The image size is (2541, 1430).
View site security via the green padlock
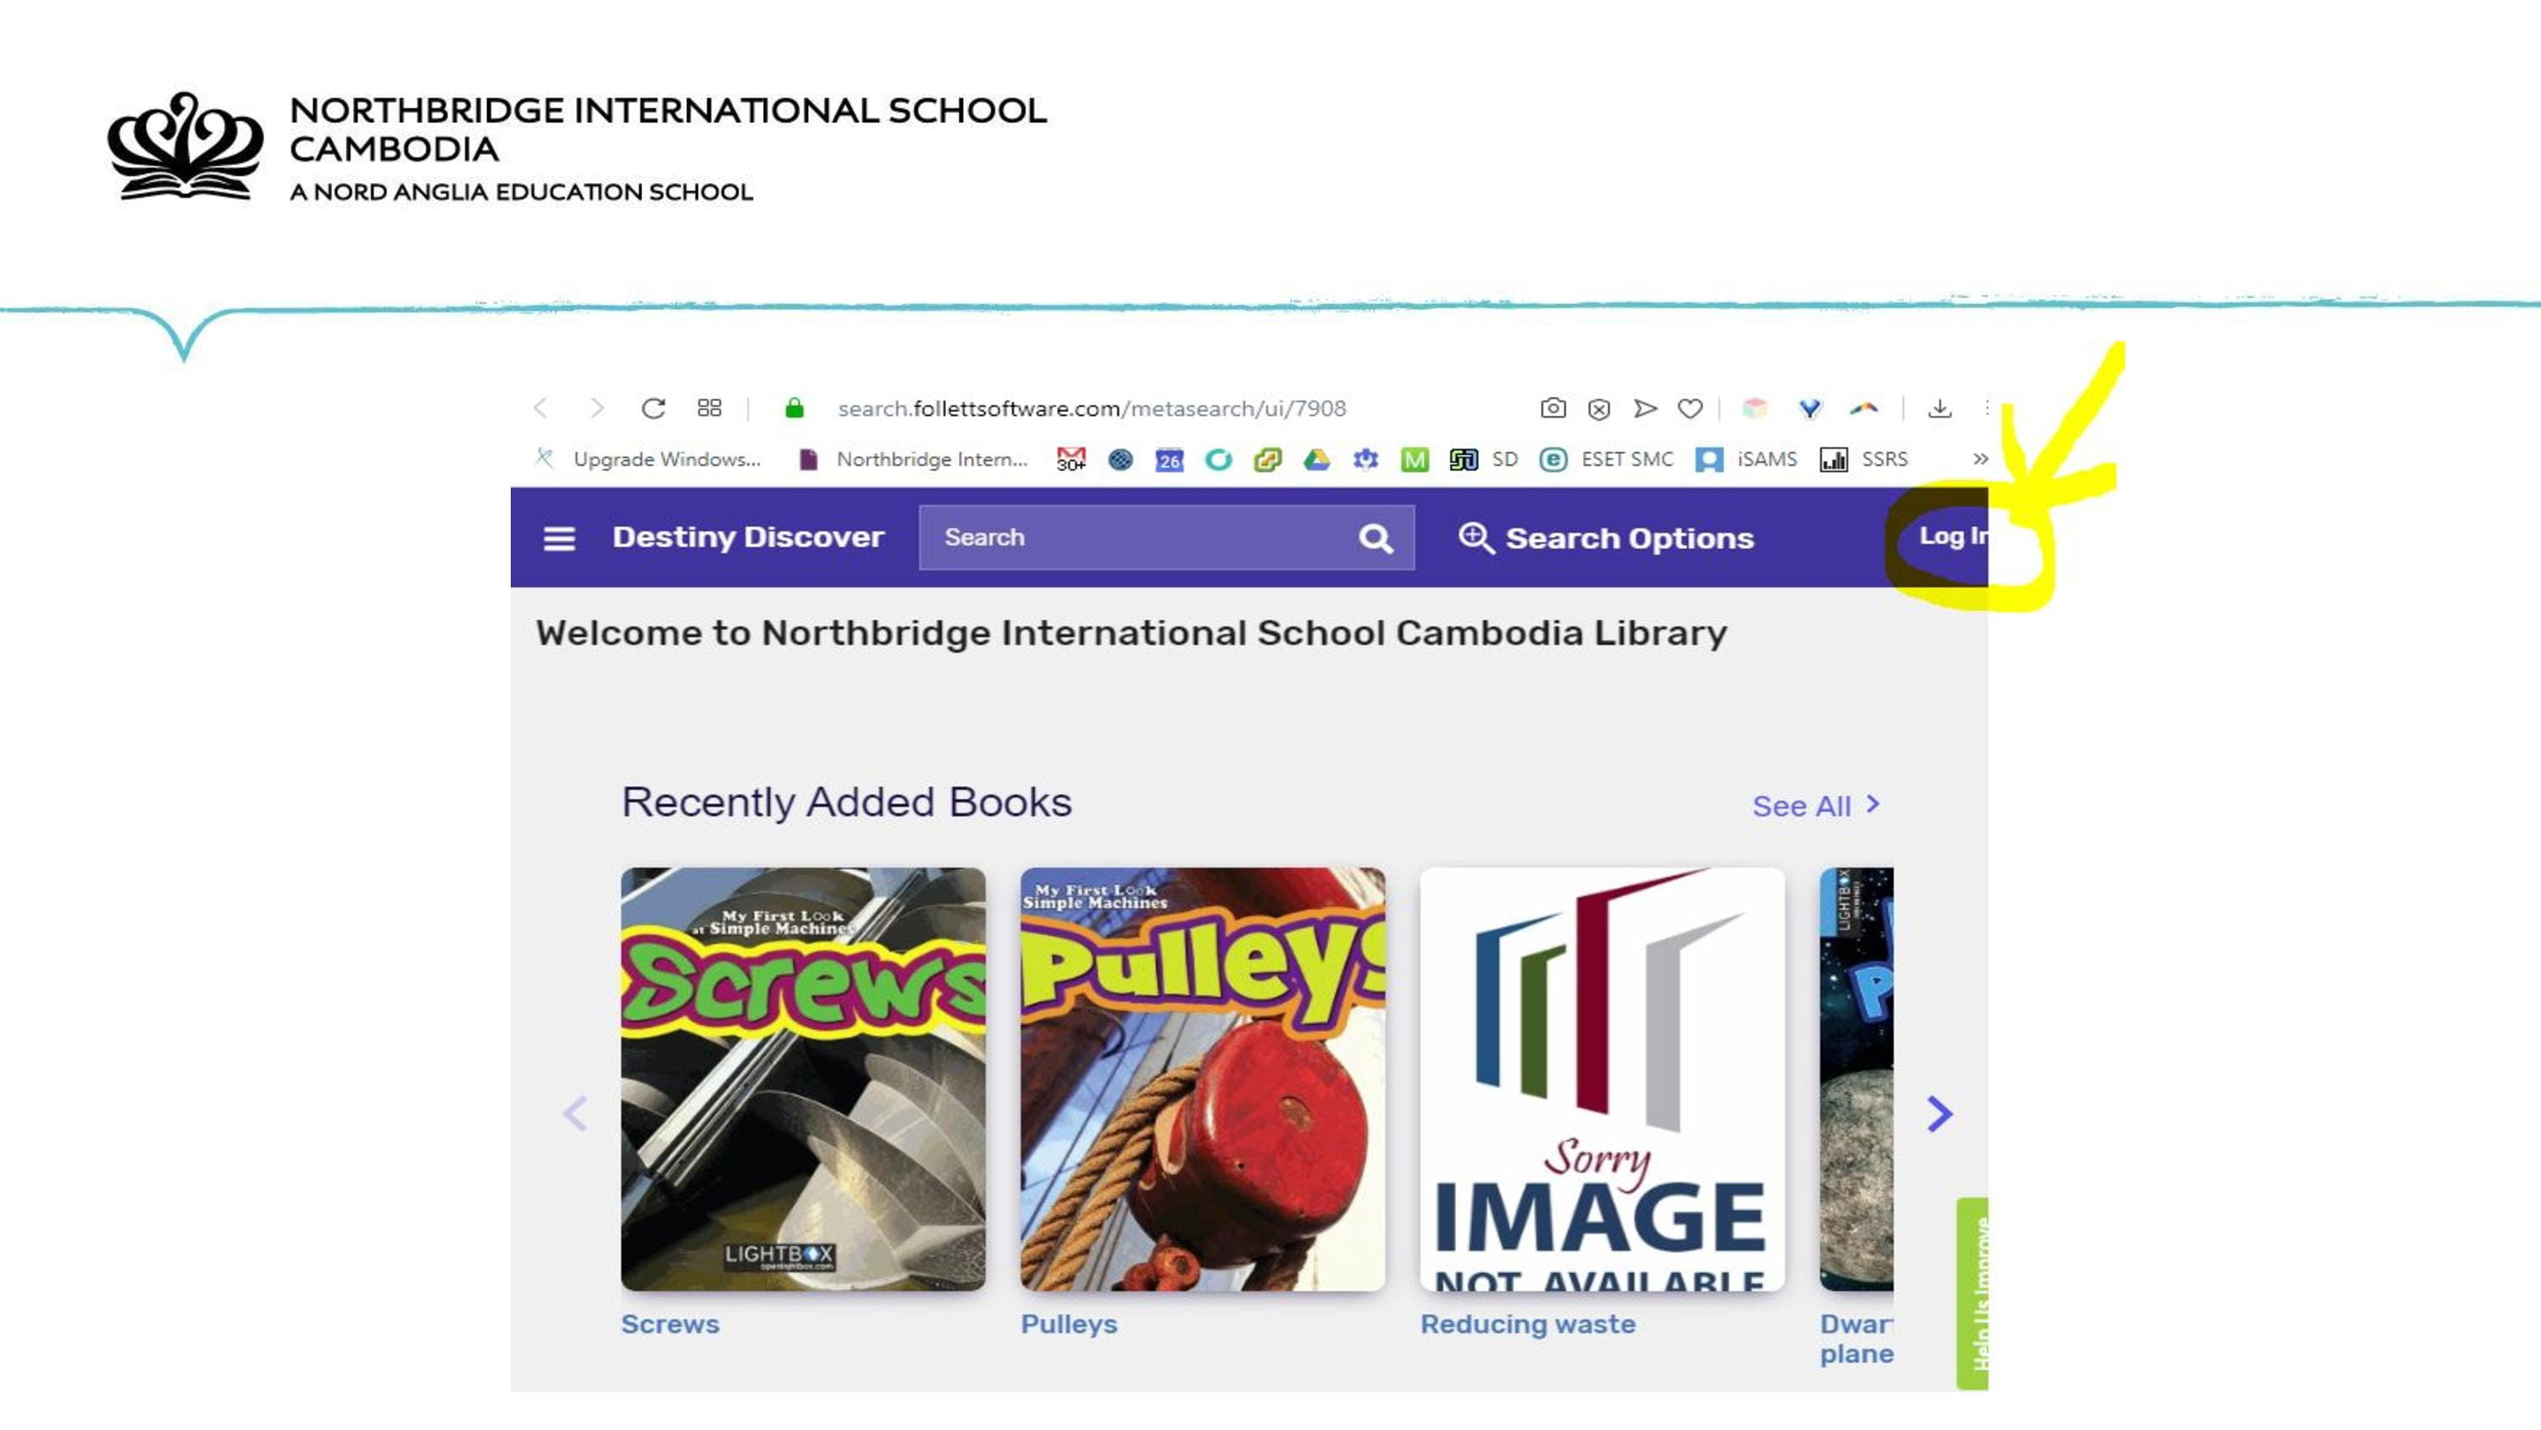tap(794, 408)
